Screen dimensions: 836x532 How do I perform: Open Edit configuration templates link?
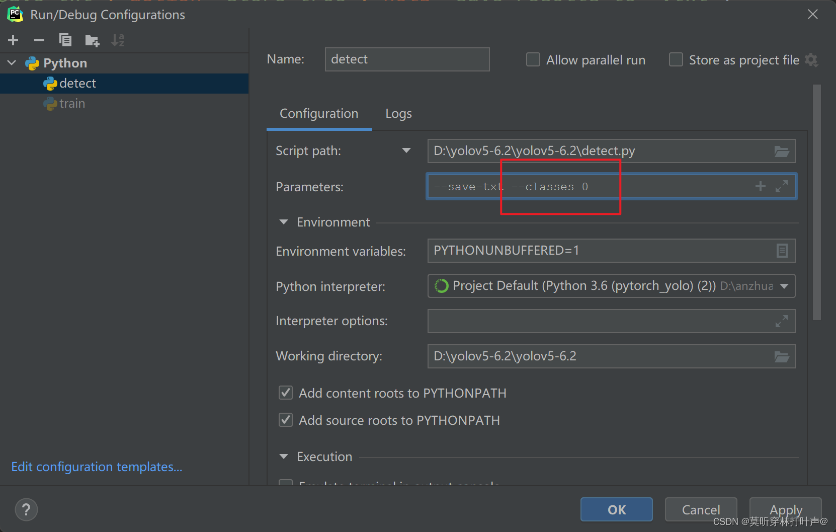coord(97,467)
